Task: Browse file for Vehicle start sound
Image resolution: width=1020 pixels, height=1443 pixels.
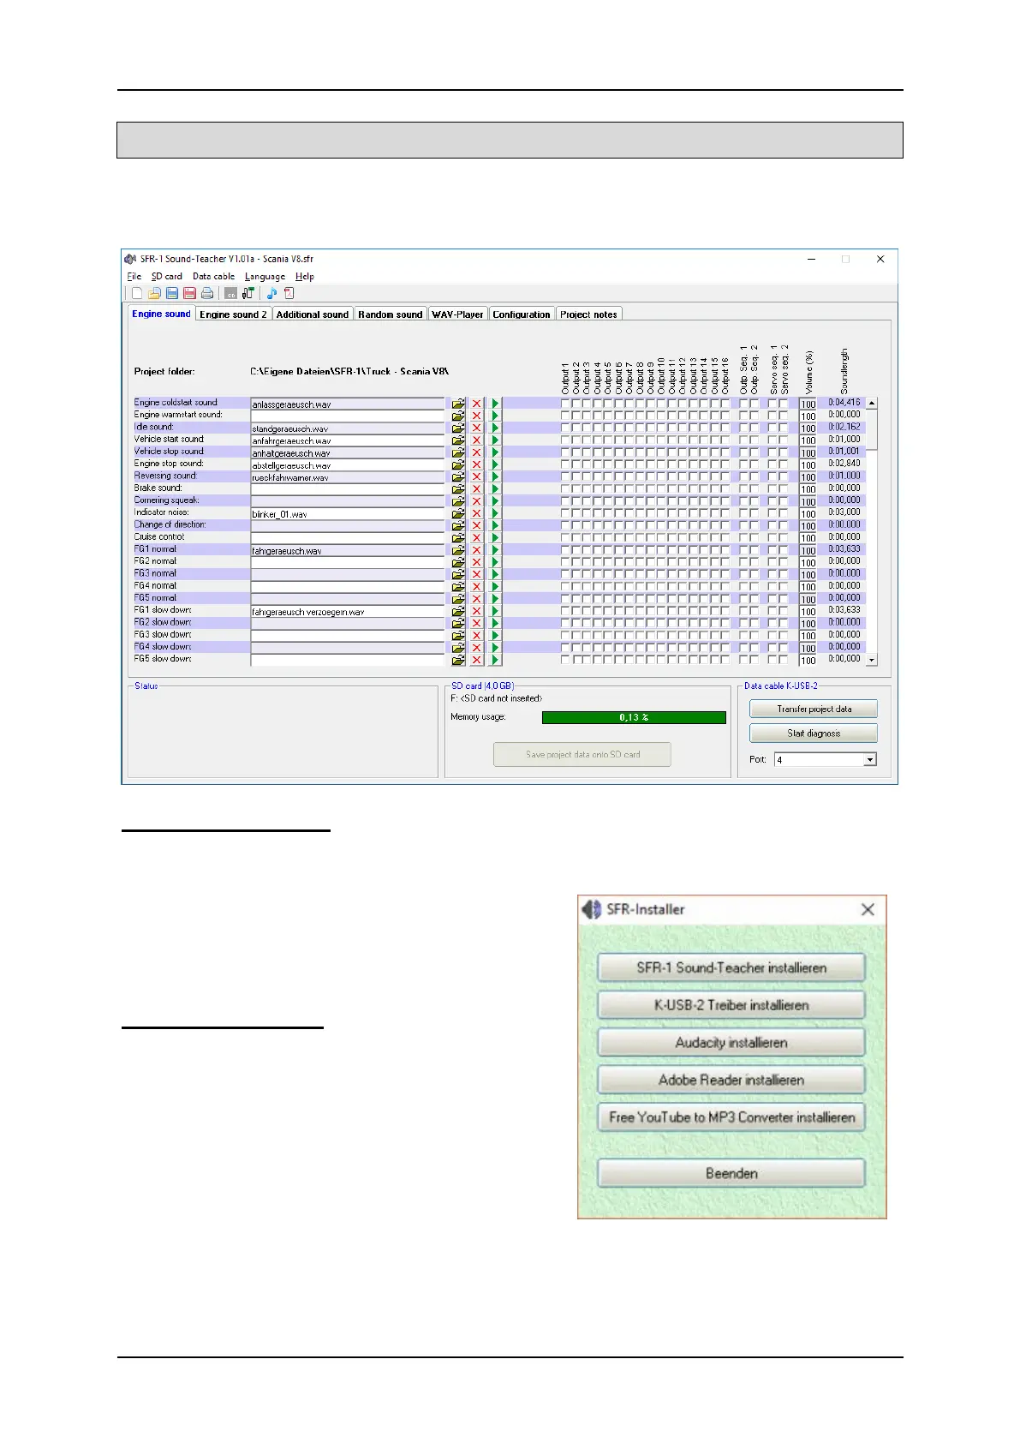Action: (458, 440)
